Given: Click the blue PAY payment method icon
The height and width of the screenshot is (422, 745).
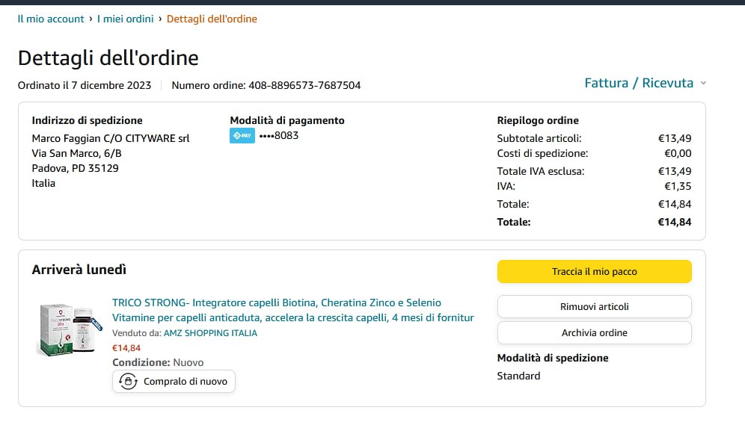Looking at the screenshot, I should [242, 136].
